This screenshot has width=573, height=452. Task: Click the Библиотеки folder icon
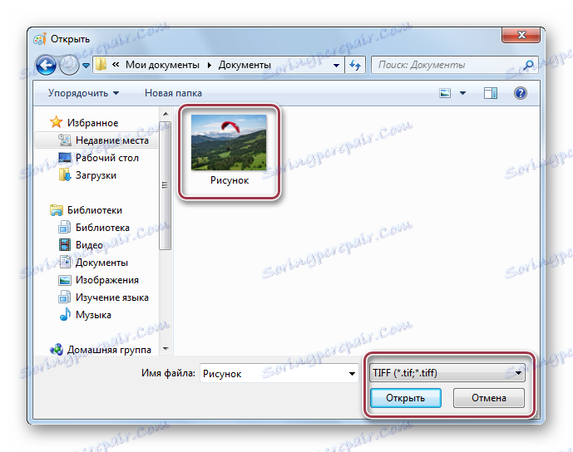pos(57,210)
